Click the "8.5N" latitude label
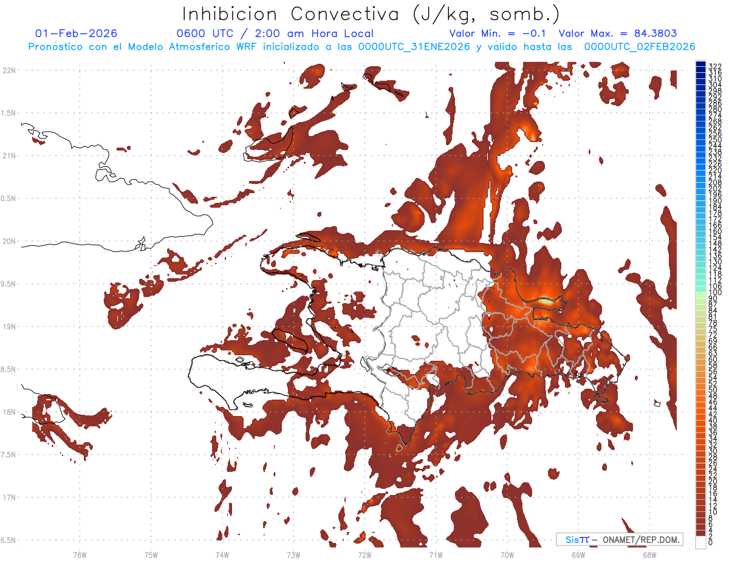Viewport: 729px width, 563px height. click(x=9, y=369)
